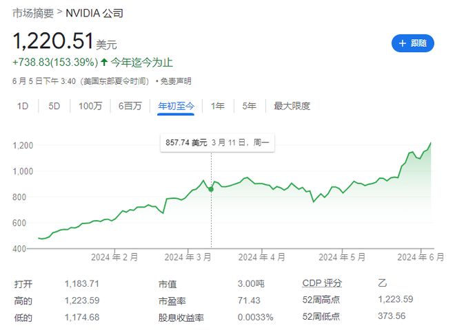Click the 市盈率 value 71.43

click(x=249, y=300)
